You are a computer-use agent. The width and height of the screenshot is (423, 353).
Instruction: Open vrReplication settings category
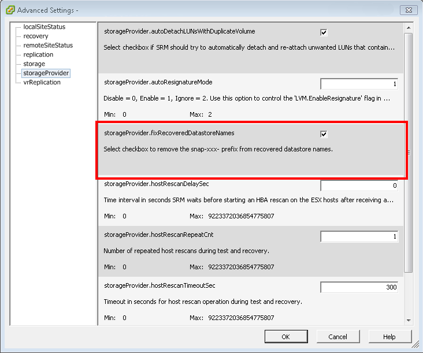click(42, 82)
